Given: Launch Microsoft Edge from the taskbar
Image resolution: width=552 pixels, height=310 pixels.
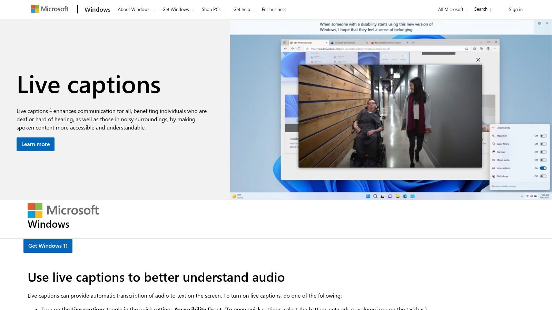Looking at the screenshot, I should pyautogui.click(x=405, y=196).
